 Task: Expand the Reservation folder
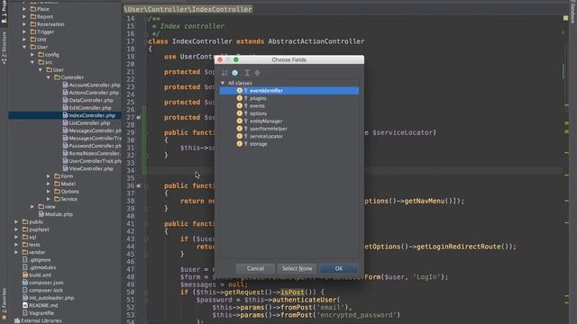click(x=24, y=24)
